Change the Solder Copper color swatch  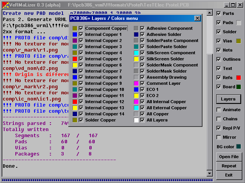tap(75, 120)
